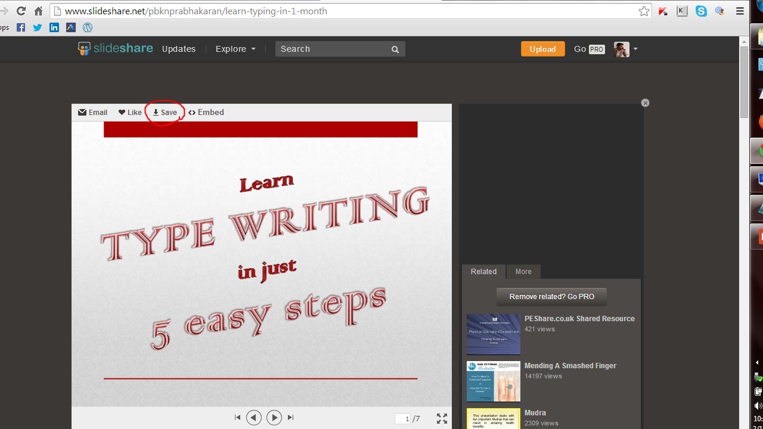Click the slide number input field

pos(403,419)
